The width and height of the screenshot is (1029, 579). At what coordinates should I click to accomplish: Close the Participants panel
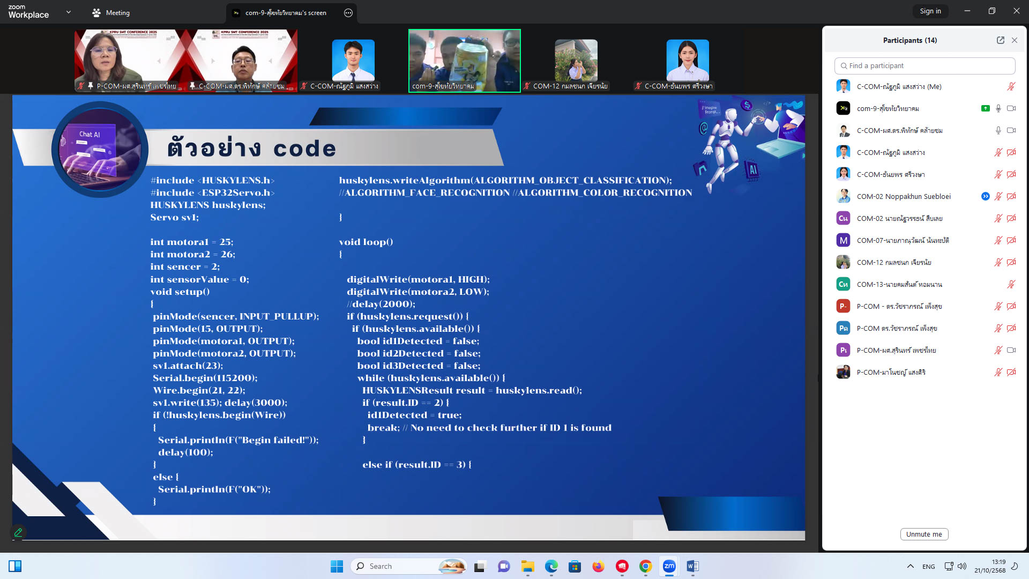[1015, 40]
